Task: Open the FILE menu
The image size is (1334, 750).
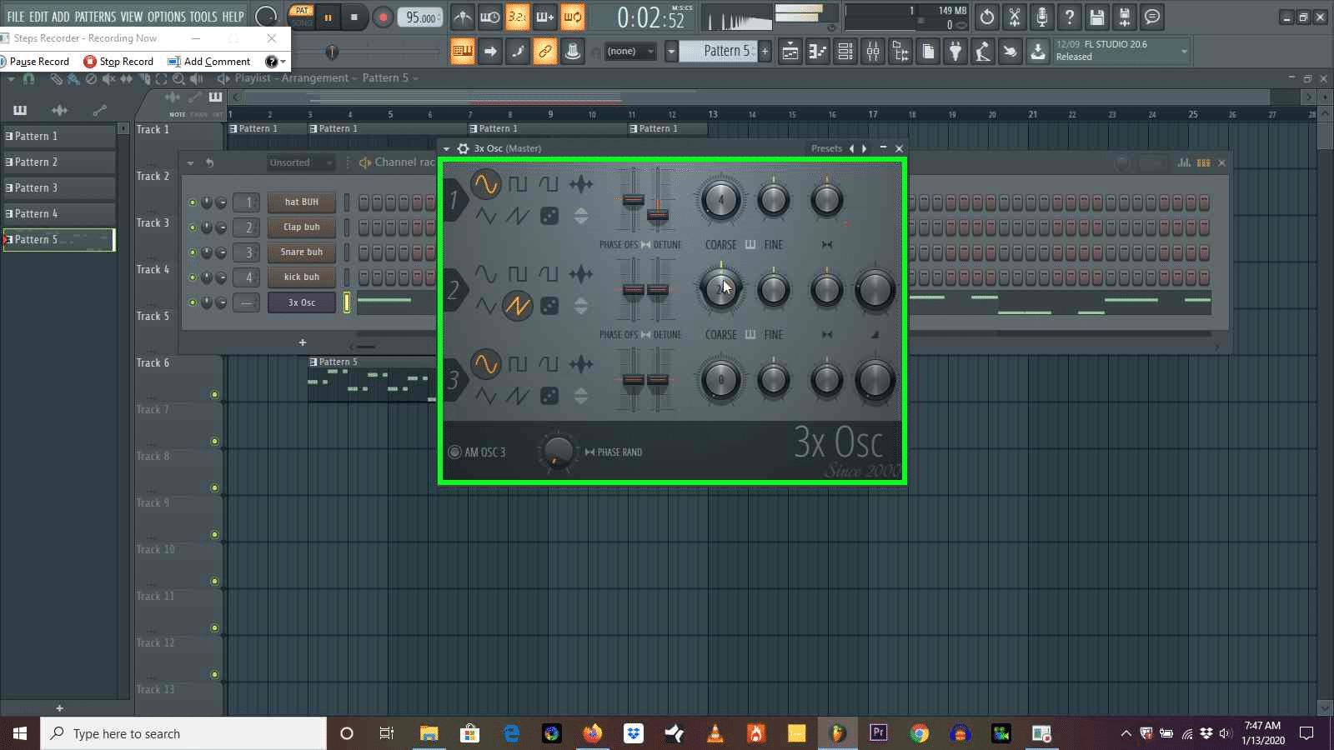Action: coord(16,17)
